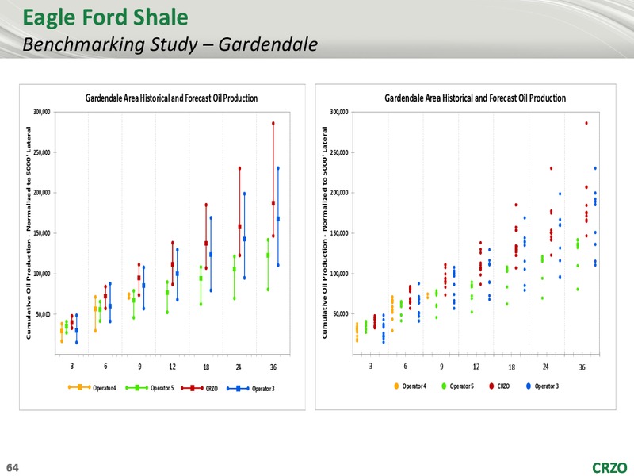Click CRZO's highest 24-month point on left chart
634x476 pixels.
point(240,168)
